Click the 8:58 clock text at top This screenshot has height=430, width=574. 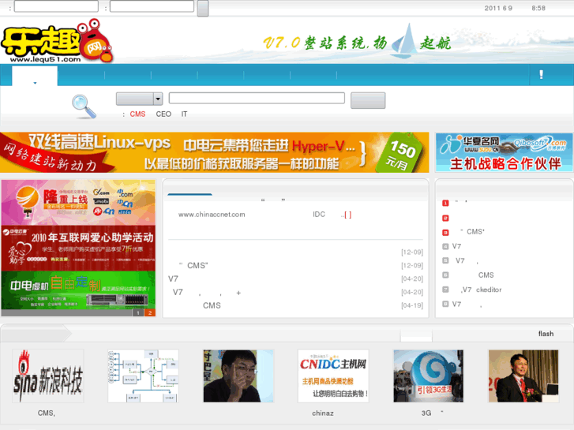click(x=538, y=8)
